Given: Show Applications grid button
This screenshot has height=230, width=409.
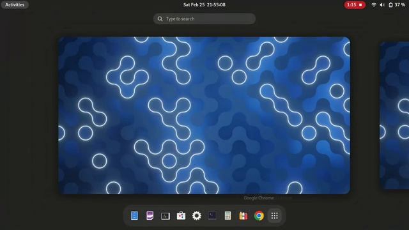Looking at the screenshot, I should coord(274,216).
